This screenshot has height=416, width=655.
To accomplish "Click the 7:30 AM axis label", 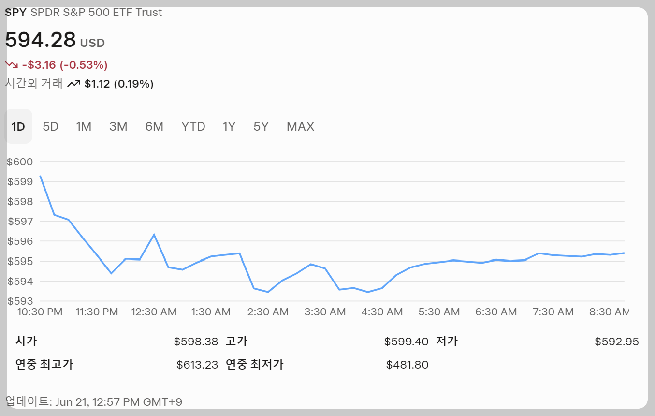I will 553,312.
